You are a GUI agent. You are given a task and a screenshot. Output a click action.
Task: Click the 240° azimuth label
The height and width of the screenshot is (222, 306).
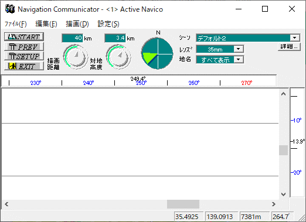pos(89,83)
